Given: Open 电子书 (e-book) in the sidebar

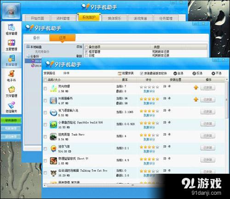Looking at the screenshot, I should (11, 76).
